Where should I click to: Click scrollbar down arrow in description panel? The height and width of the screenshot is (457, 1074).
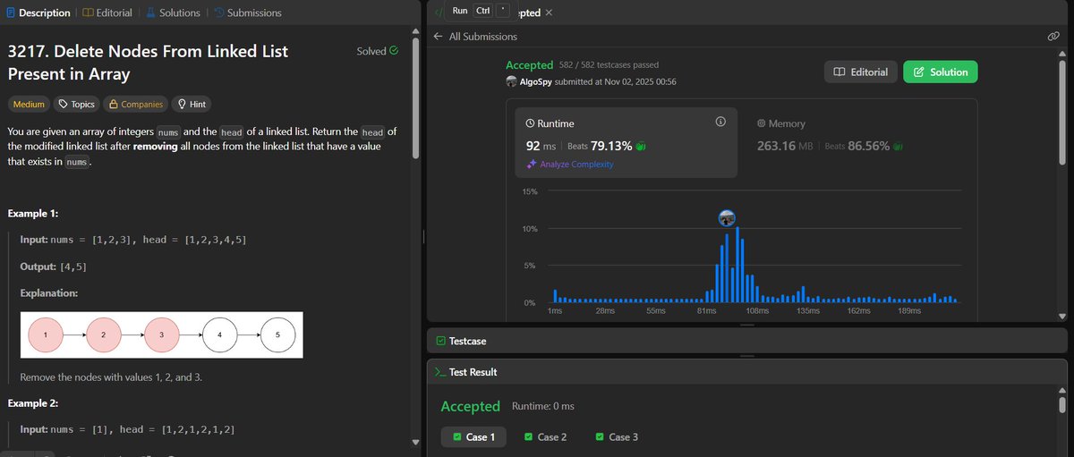[x=414, y=442]
